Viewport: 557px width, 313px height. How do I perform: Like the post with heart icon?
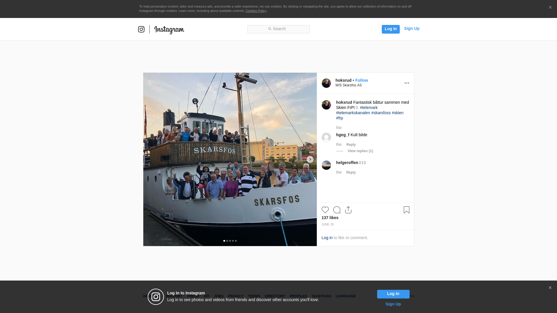tap(325, 210)
